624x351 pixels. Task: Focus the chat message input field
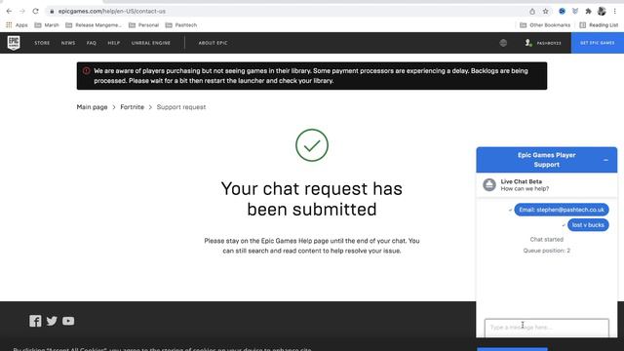point(546,328)
